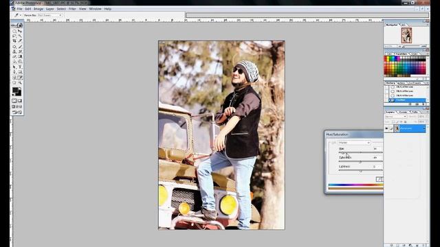Select the Move tool
Viewport: 440px width, 247px height.
(20, 31)
